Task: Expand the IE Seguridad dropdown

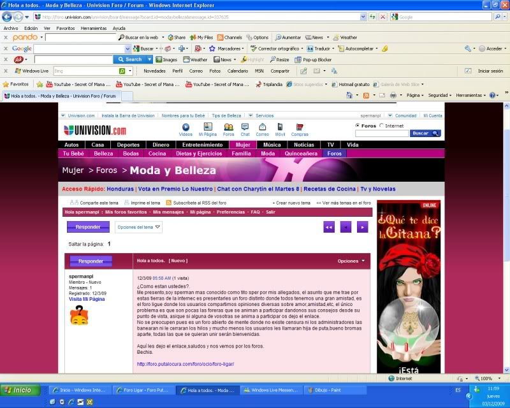Action: click(440, 96)
